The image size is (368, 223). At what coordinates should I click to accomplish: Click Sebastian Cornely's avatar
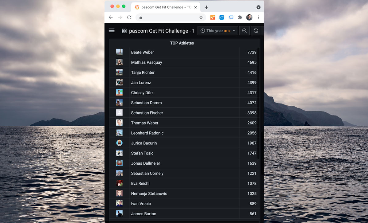[119, 173]
